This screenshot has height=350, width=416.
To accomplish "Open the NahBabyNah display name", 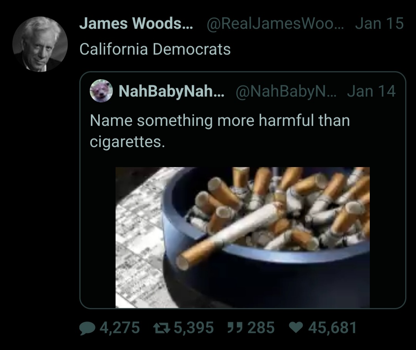I will pyautogui.click(x=171, y=91).
